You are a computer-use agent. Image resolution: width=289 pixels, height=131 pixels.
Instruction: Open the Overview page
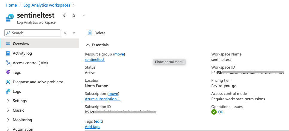tap(39, 44)
